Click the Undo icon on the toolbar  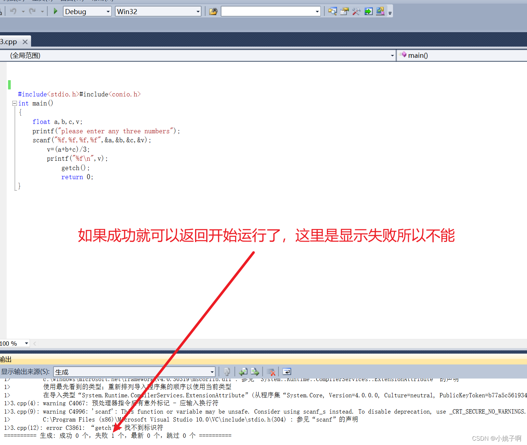point(13,11)
